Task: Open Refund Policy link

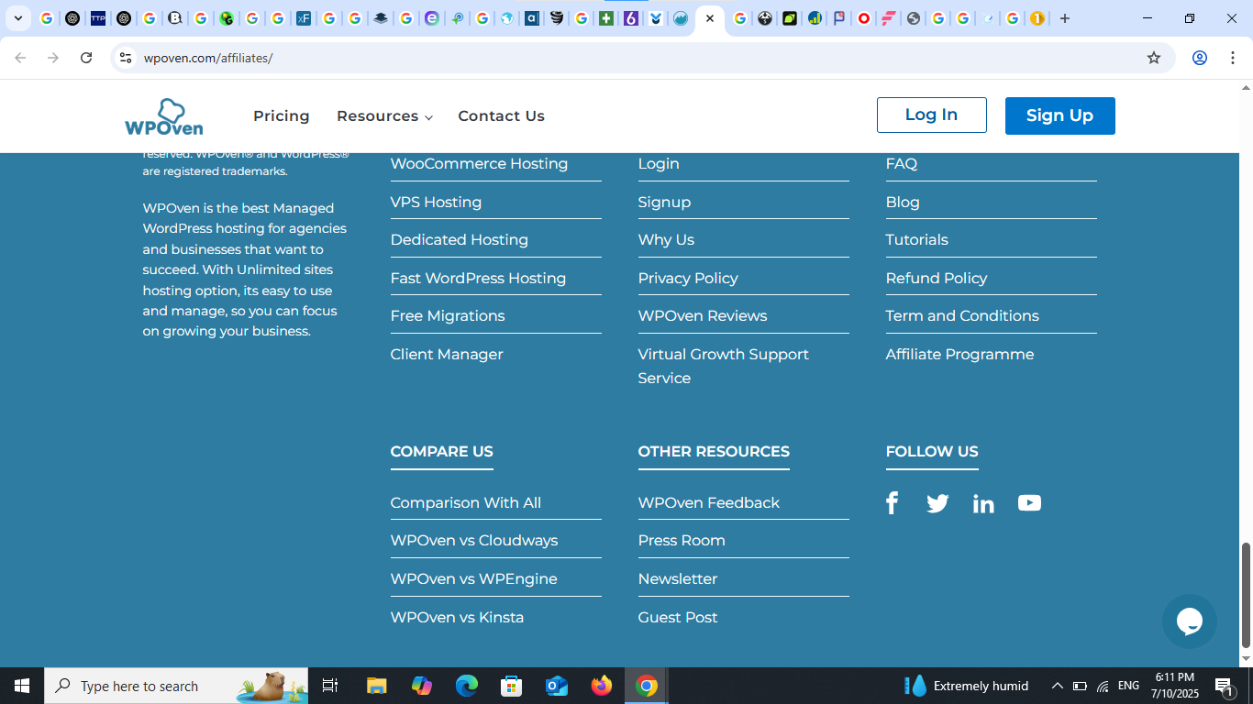Action: coord(937,278)
